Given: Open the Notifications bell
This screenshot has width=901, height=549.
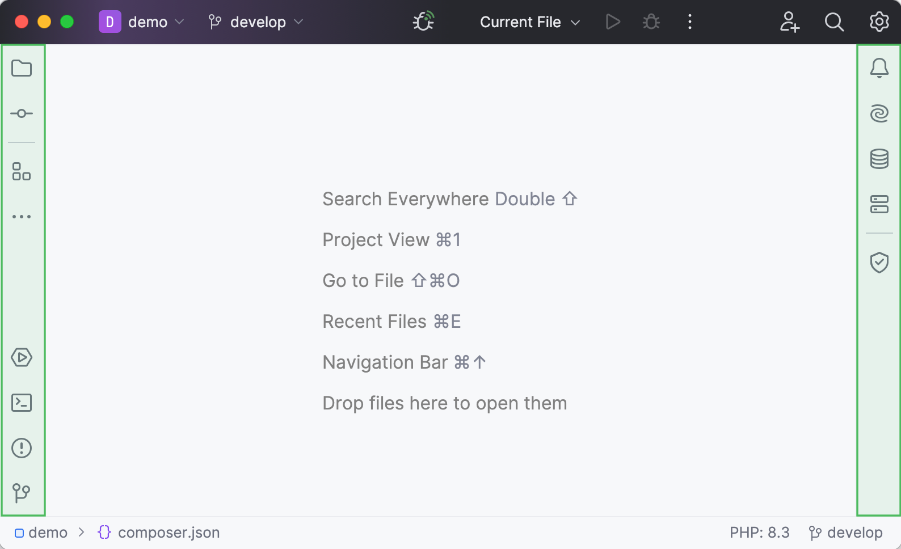Looking at the screenshot, I should click(879, 68).
